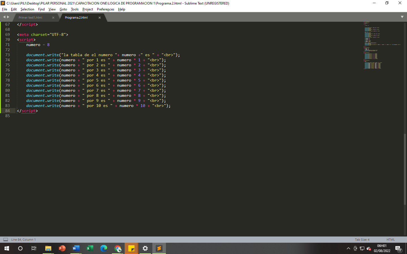Open Microsoft Edge from taskbar

tap(104, 248)
